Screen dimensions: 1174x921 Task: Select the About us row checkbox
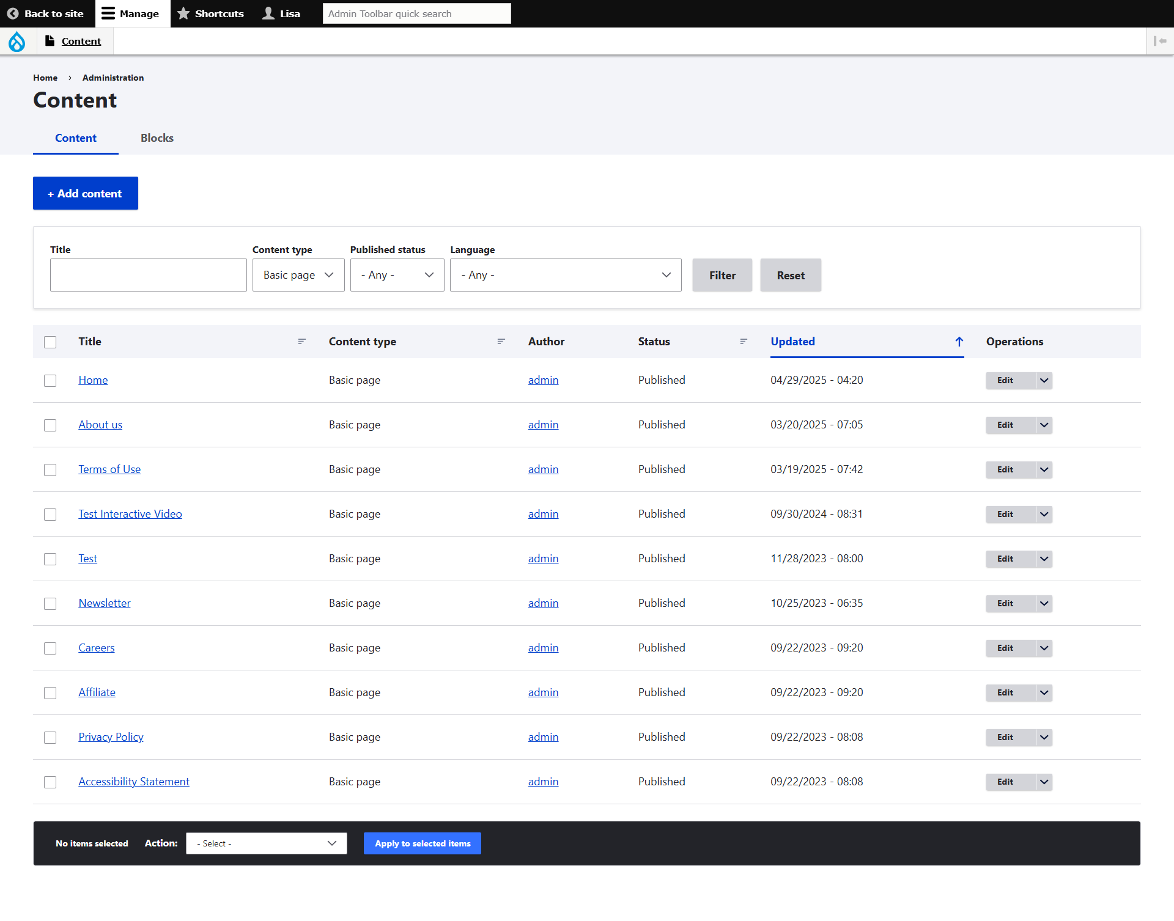click(50, 425)
